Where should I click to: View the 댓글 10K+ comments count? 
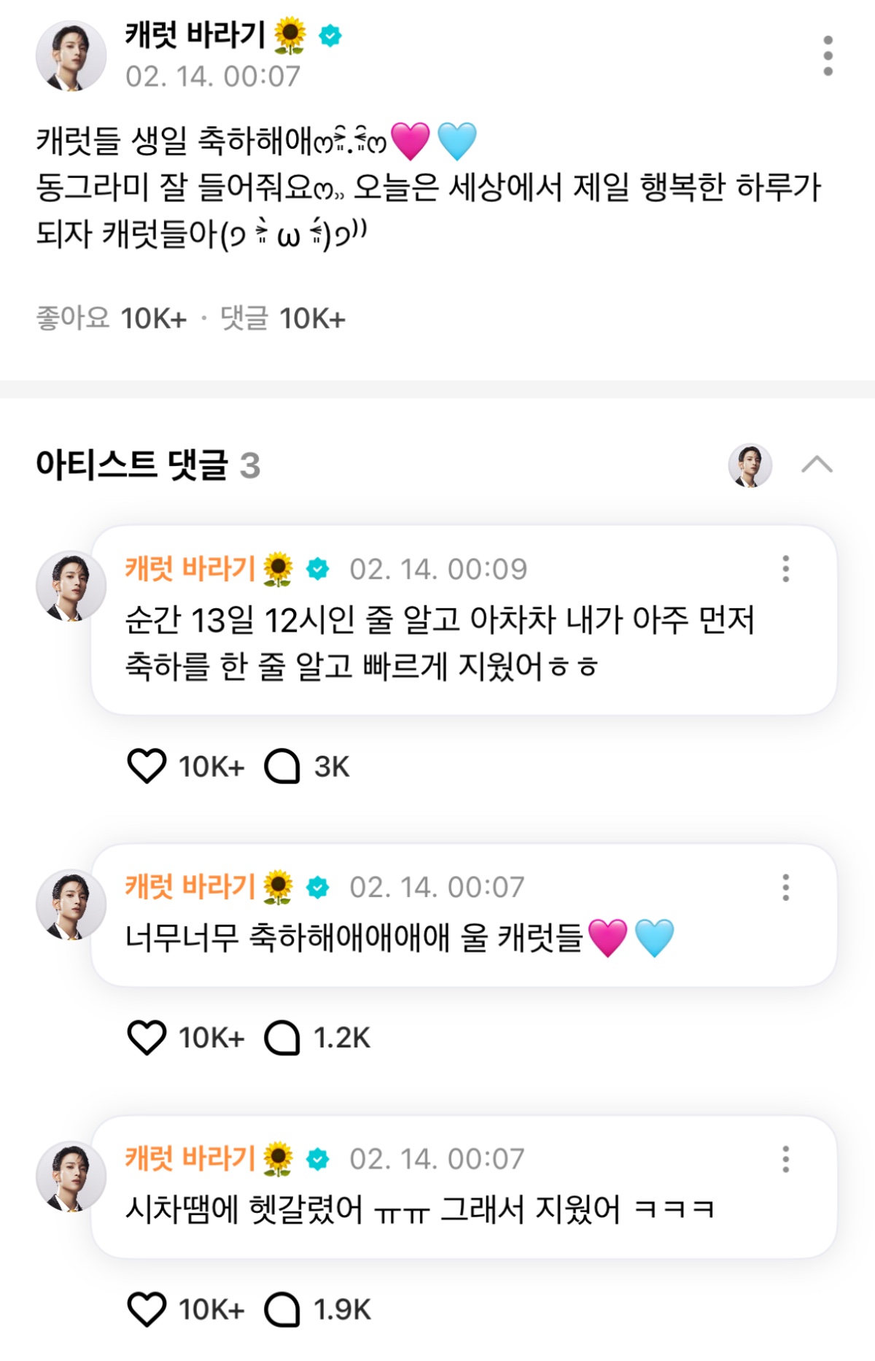point(283,319)
